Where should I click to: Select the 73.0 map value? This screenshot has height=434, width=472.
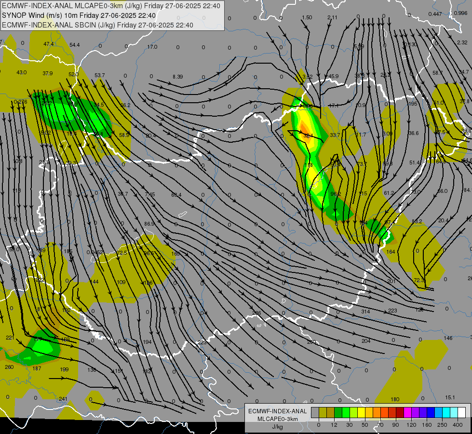[x=416, y=192]
